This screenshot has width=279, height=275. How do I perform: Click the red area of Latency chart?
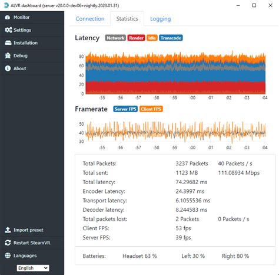tap(175, 87)
